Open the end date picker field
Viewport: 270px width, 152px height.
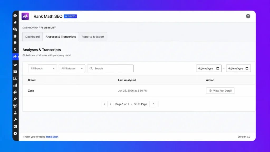pyautogui.click(x=238, y=68)
